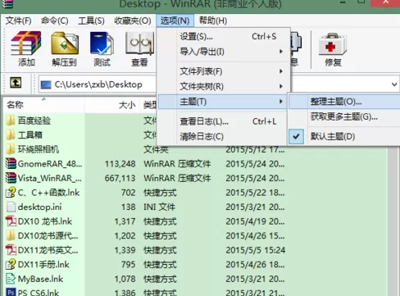Open the 收藏夹(O) menu
Viewport: 400px width, 296px height.
coord(133,20)
